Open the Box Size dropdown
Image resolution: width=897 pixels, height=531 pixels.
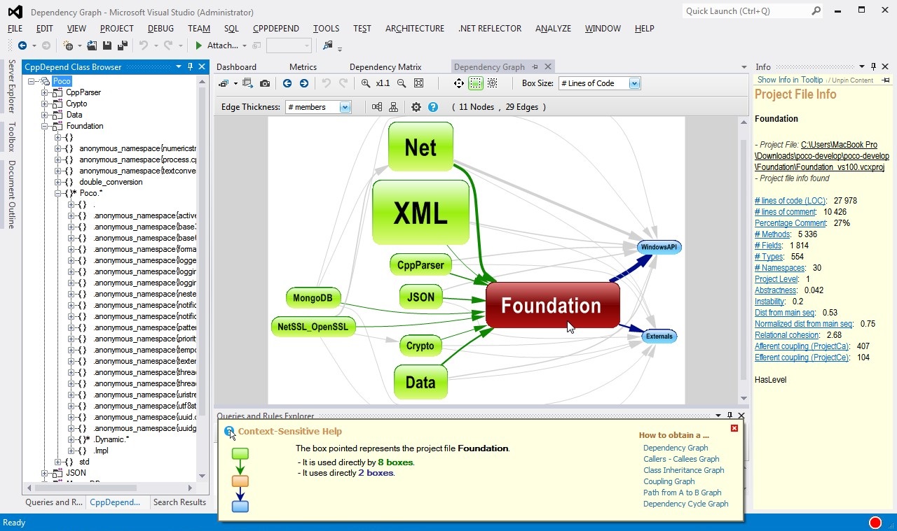(634, 83)
